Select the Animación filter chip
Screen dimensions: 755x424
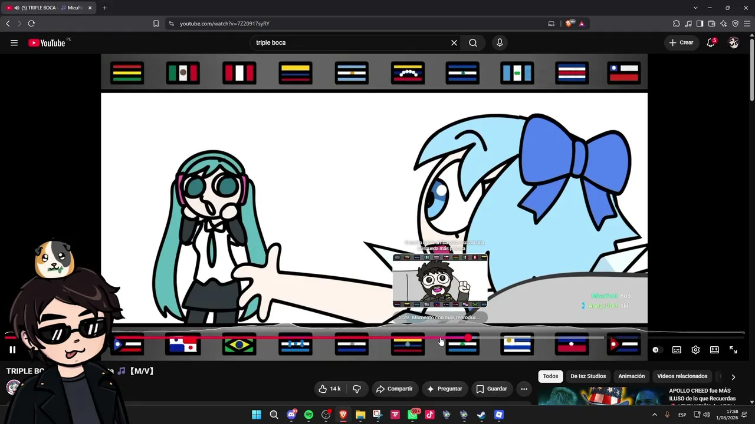click(631, 376)
